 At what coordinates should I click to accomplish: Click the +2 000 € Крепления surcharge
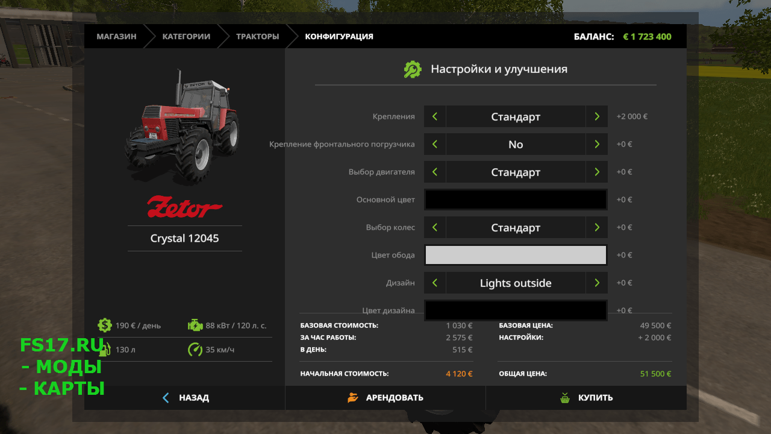pyautogui.click(x=632, y=117)
